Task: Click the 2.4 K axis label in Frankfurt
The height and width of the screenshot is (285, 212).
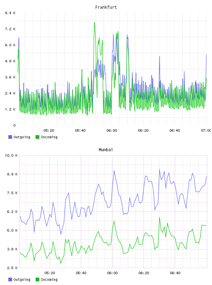Action: [x=10, y=93]
